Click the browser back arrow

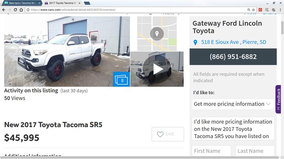tap(4, 10)
